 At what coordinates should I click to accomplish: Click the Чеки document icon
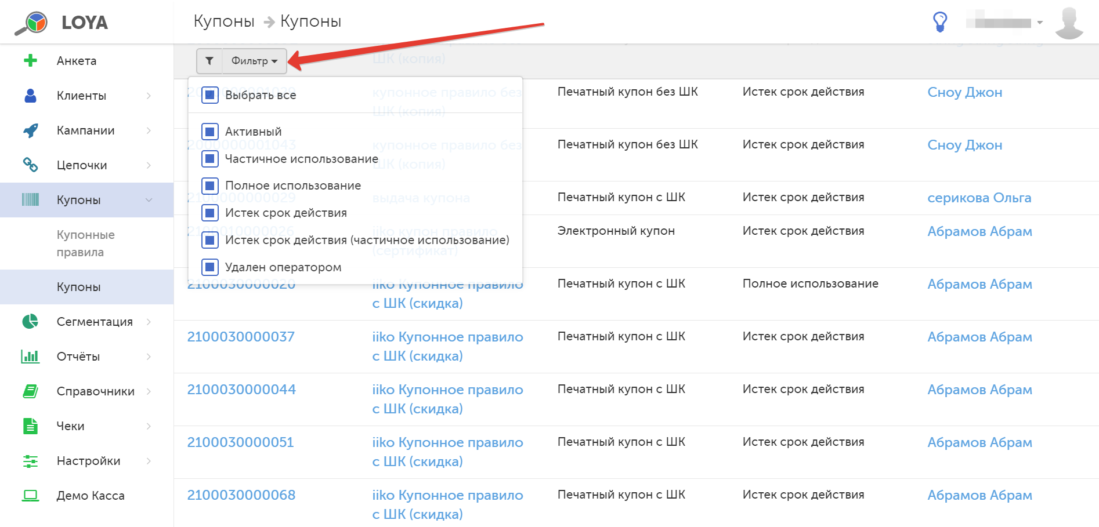coord(30,426)
